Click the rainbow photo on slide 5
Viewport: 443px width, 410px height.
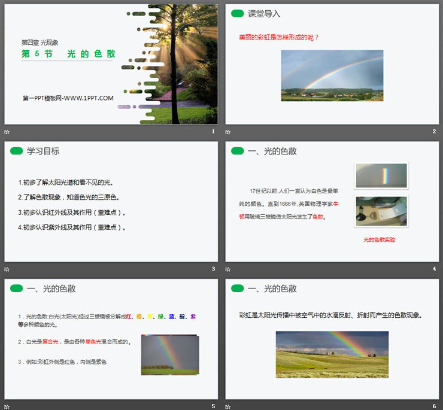[x=170, y=355]
